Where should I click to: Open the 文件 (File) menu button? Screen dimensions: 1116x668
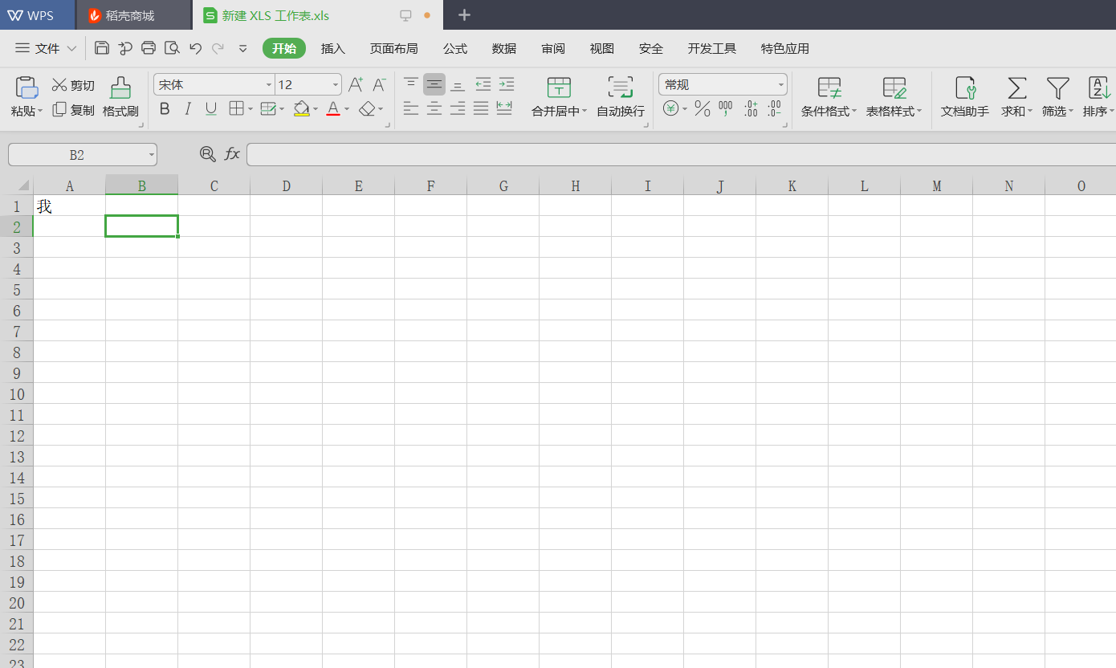point(47,49)
